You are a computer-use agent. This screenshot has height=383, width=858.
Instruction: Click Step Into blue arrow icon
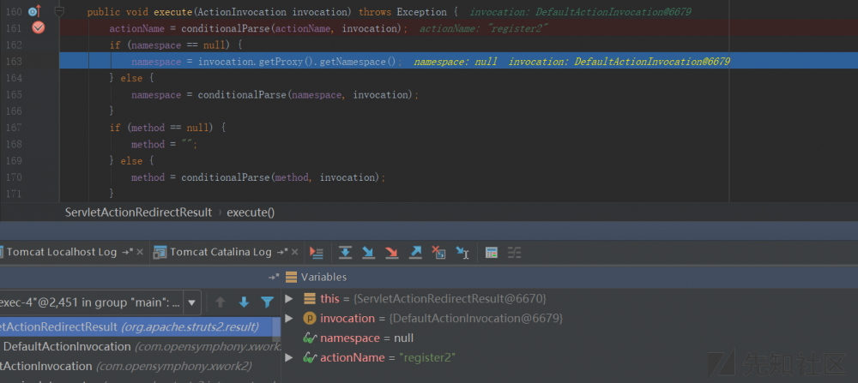coord(368,252)
